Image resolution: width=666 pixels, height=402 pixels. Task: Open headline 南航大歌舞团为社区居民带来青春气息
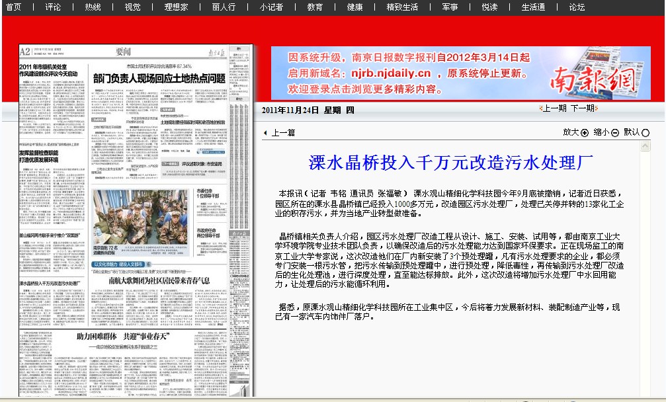point(159,281)
